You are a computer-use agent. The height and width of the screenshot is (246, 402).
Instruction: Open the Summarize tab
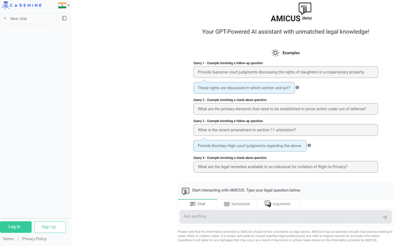(237, 204)
